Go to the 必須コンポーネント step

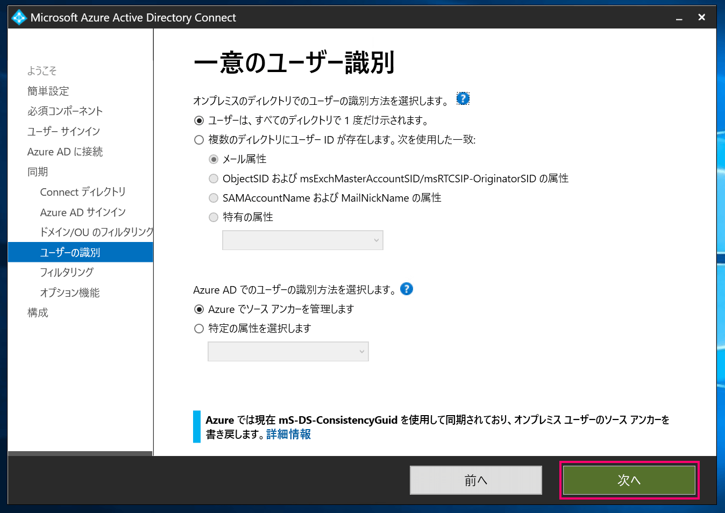point(65,111)
